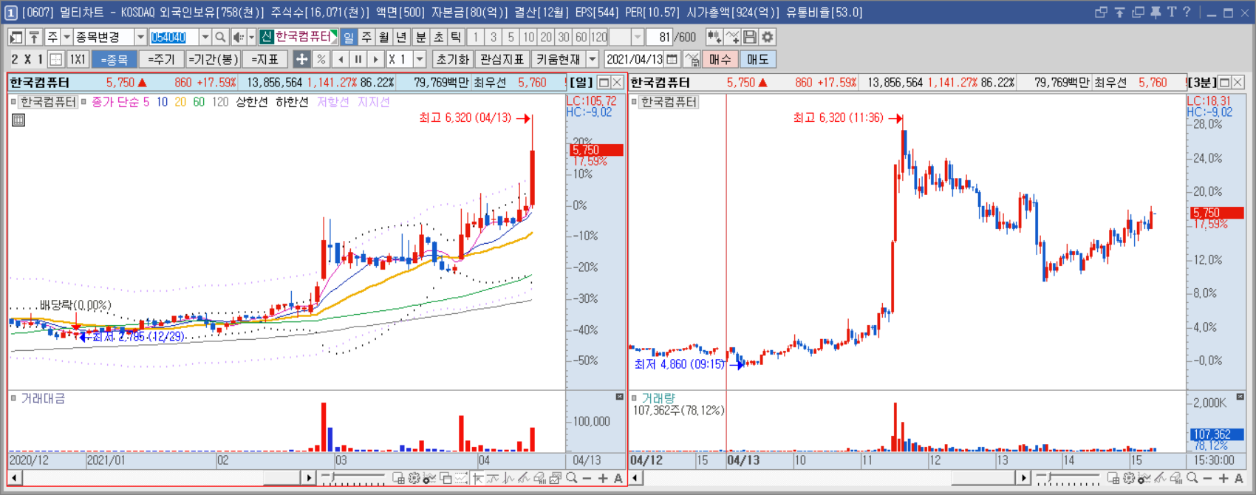The width and height of the screenshot is (1256, 495).
Task: Select the 30 interval button
Action: coord(564,37)
